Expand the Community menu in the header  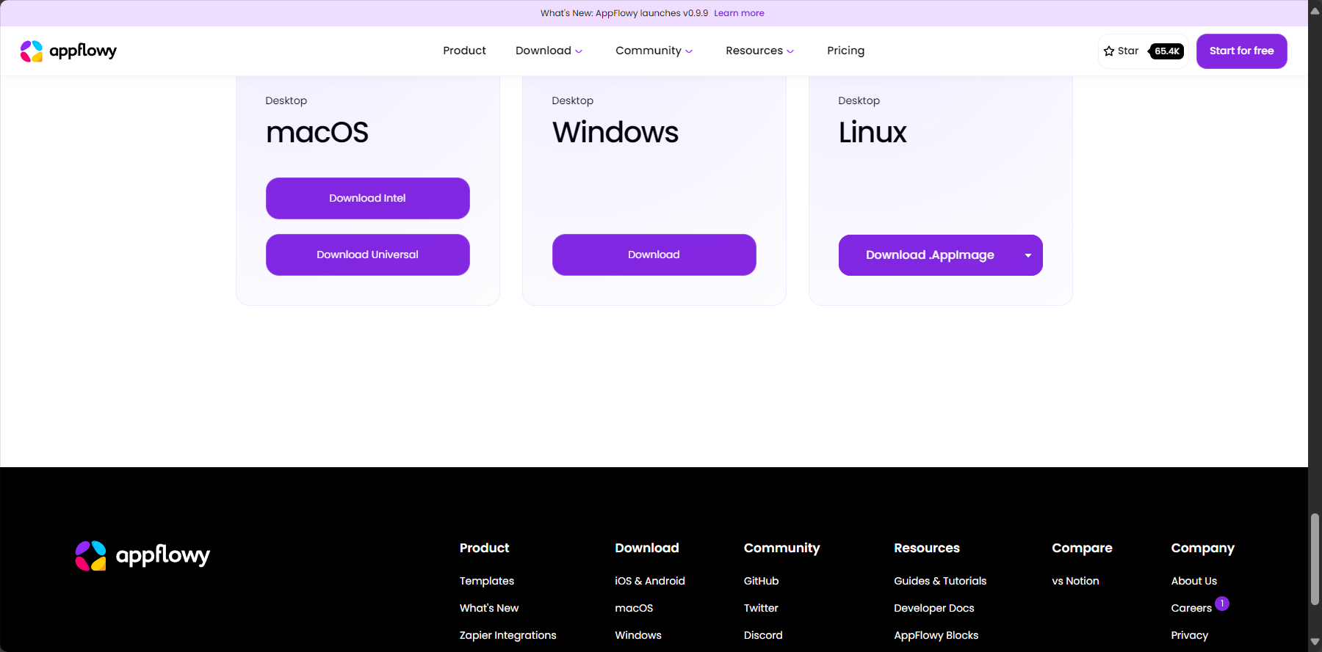(654, 51)
